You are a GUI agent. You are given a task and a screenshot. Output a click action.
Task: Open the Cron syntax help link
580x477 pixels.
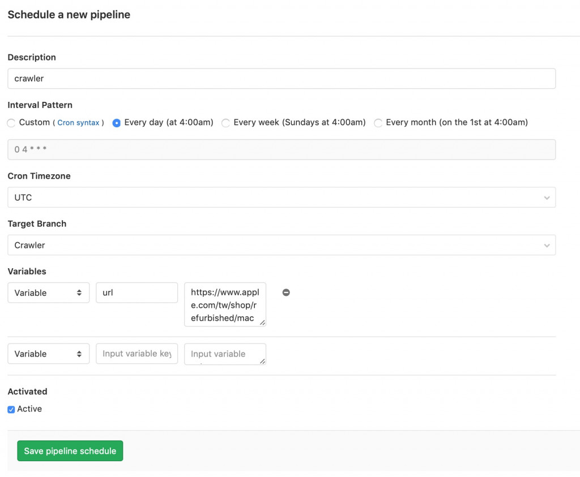(x=78, y=123)
